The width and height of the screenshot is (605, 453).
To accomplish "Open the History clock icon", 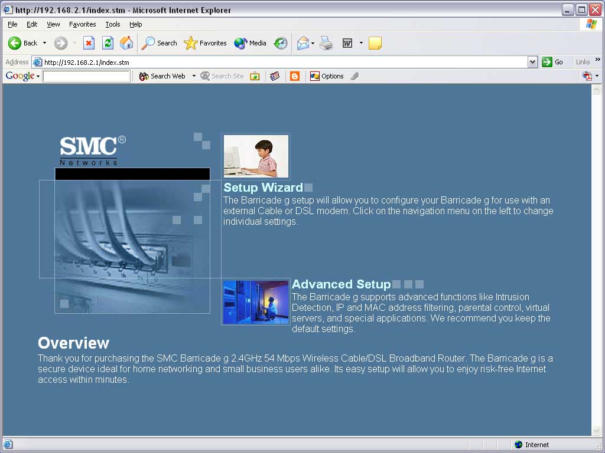I will pos(281,43).
